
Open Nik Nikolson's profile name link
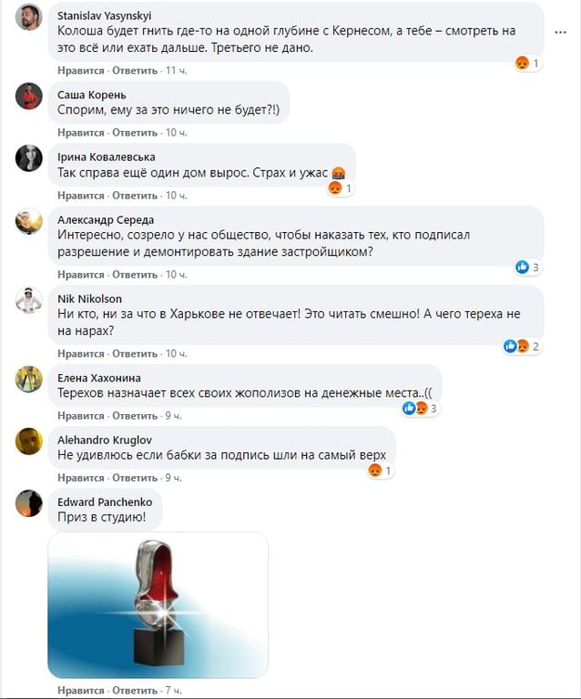[89, 299]
